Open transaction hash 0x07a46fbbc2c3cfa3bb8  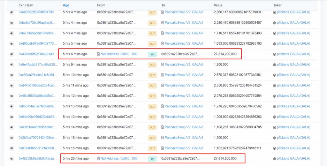pyautogui.click(x=38, y=148)
